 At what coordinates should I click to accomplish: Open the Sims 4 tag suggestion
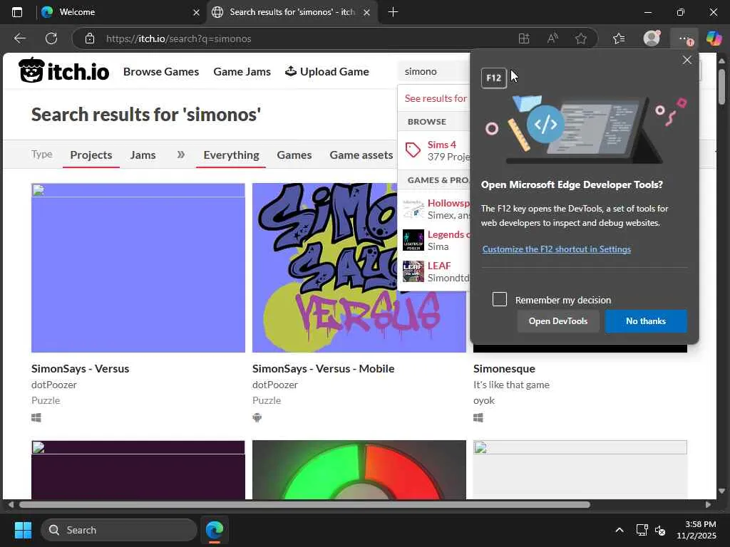pos(441,145)
